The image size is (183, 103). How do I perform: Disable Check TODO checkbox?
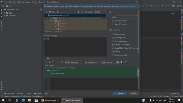113,48
